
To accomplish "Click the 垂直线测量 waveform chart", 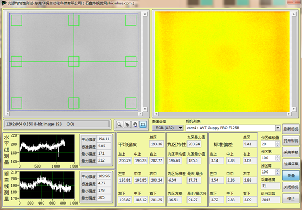I will [47, 185].
